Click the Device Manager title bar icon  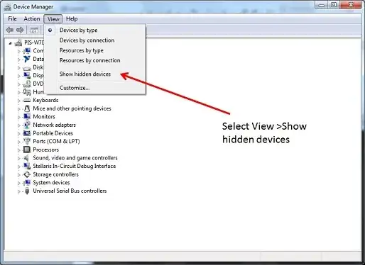(7, 7)
